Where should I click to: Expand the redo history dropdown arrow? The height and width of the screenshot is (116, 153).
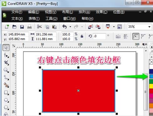click(x=82, y=27)
